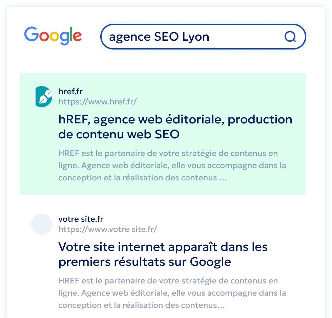Click the word Google in second result title
332x318 pixels.
[x=210, y=262]
